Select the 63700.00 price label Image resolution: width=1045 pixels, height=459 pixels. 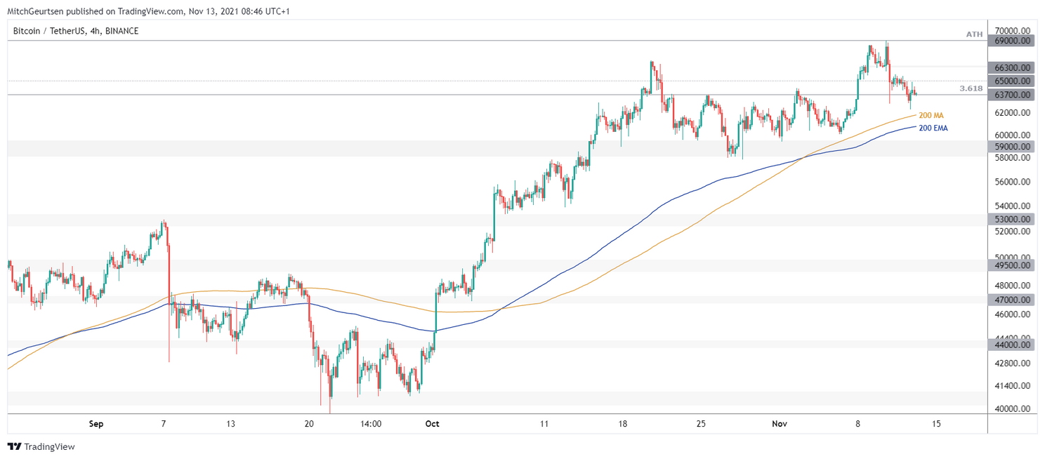pyautogui.click(x=1012, y=95)
